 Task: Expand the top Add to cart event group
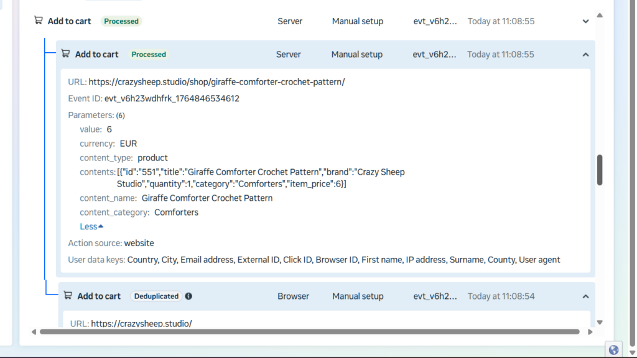coord(585,21)
